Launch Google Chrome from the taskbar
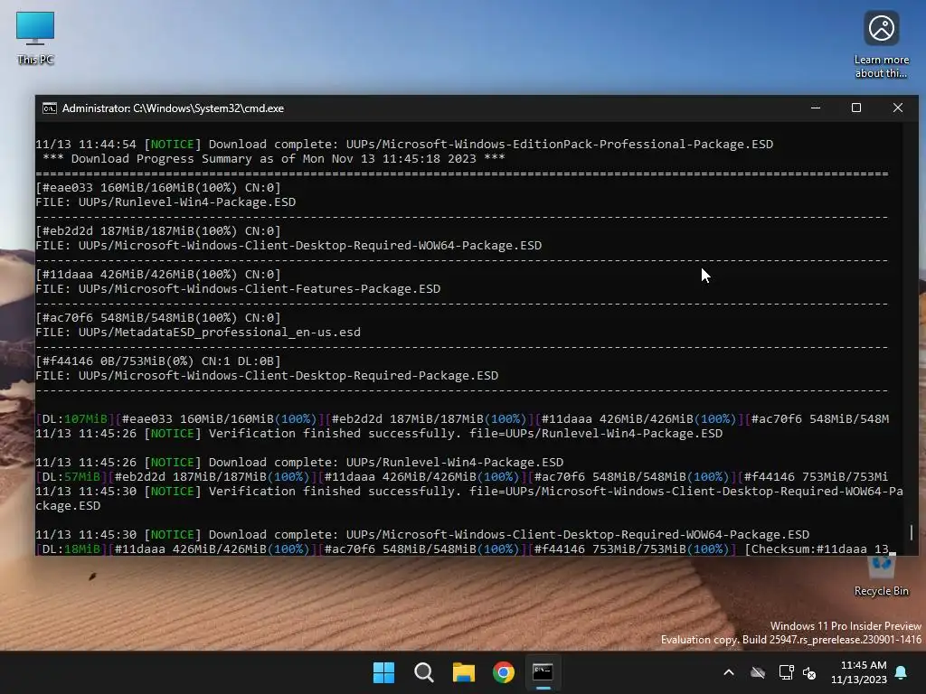Viewport: 926px width, 694px height. [x=504, y=672]
